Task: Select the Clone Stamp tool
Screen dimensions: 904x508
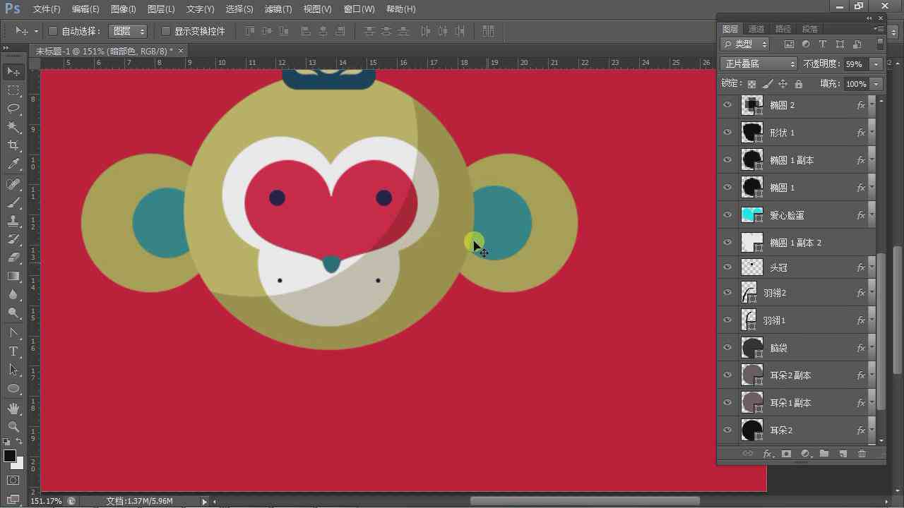Action: coord(13,221)
